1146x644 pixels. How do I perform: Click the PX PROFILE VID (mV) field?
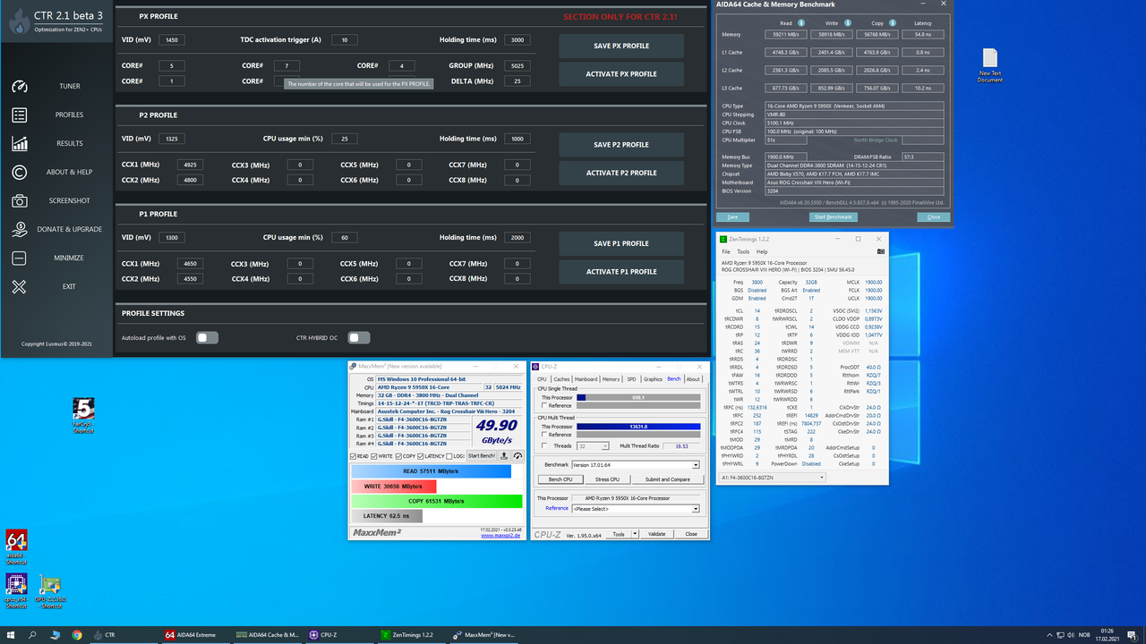(x=172, y=39)
